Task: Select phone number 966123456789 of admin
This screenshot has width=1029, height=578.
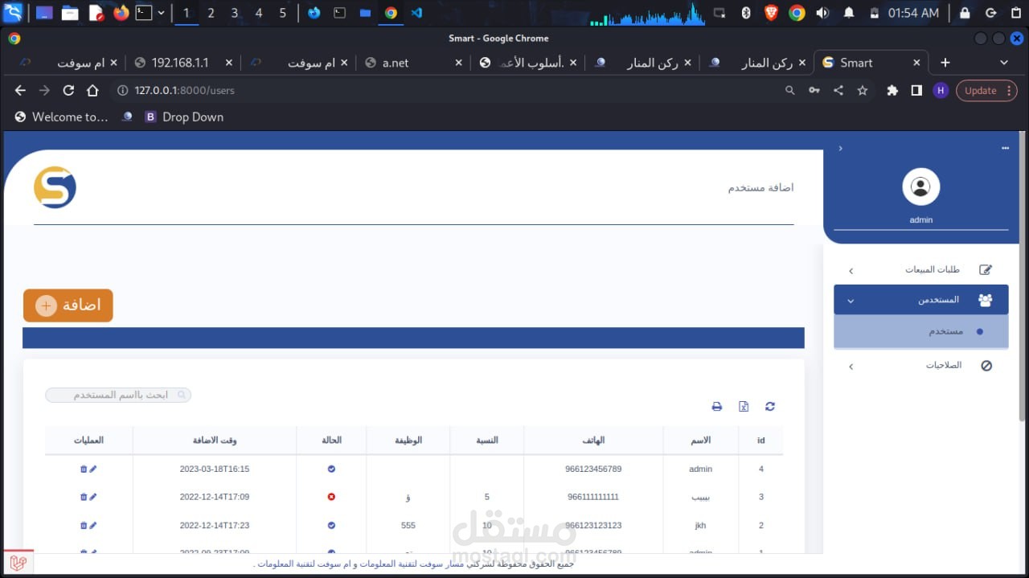Action: tap(594, 469)
